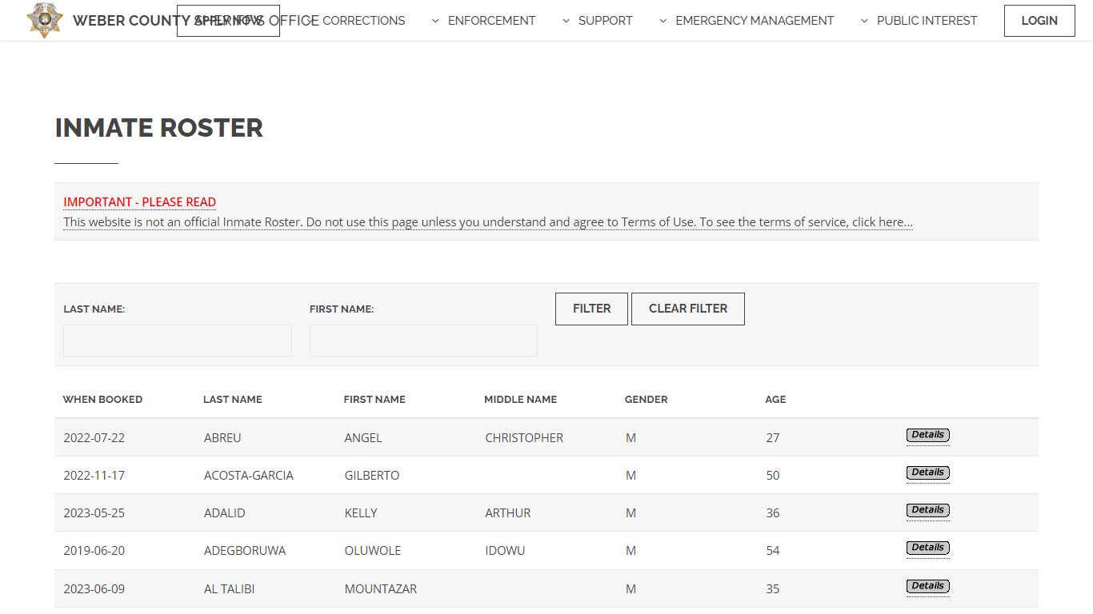Click age value 54
Screen dimensions: 1093x614
[x=773, y=551]
